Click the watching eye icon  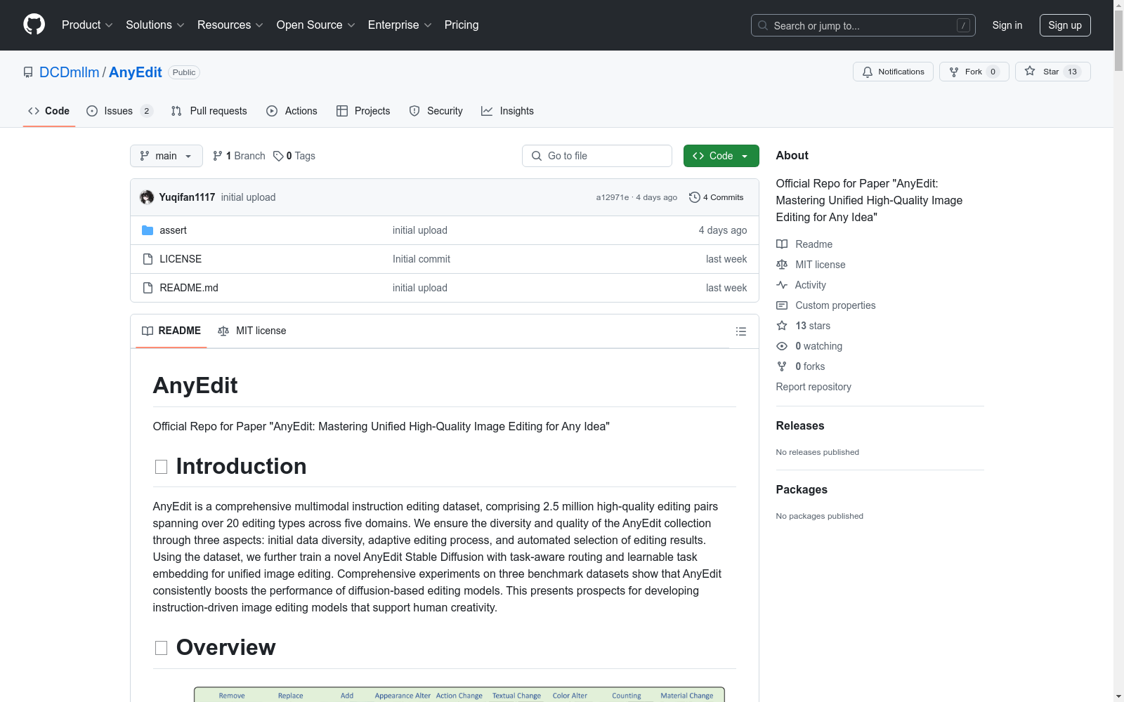tap(782, 346)
